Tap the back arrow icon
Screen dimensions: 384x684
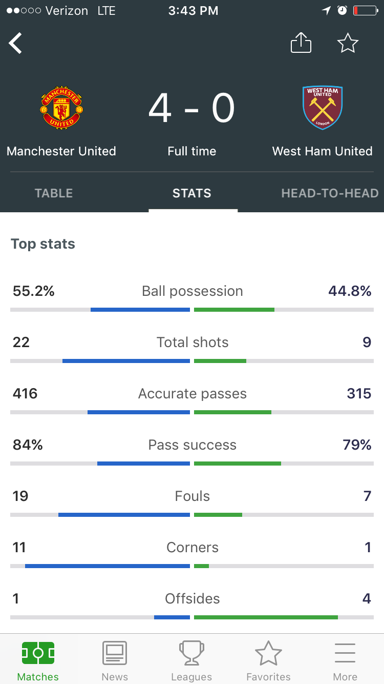[16, 43]
